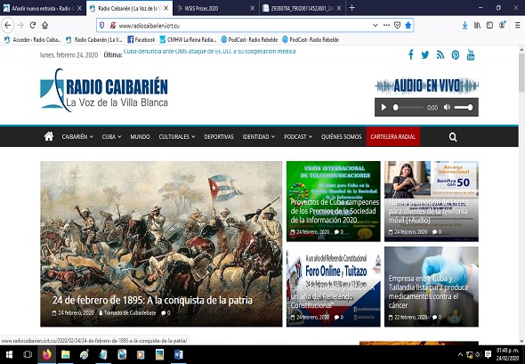Play the live audio stream
The width and height of the screenshot is (525, 364).
click(384, 107)
